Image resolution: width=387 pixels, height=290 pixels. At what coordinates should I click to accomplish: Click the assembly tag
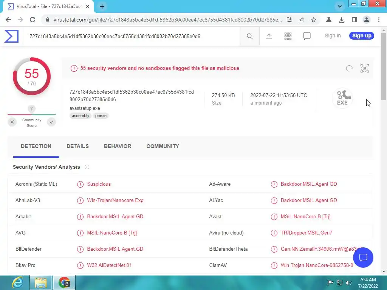point(80,116)
